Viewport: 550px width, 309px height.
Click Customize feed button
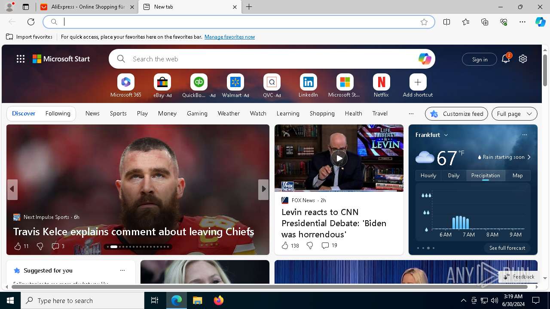click(x=456, y=114)
